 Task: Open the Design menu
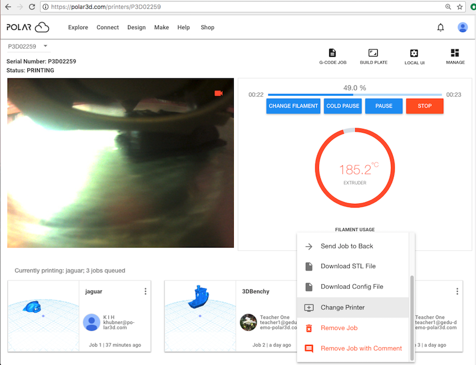[136, 27]
